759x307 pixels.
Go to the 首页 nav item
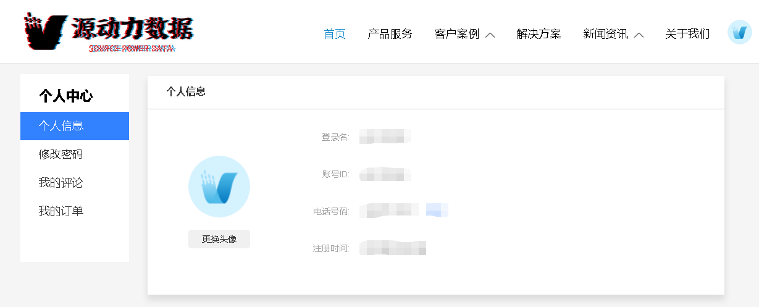pyautogui.click(x=335, y=34)
